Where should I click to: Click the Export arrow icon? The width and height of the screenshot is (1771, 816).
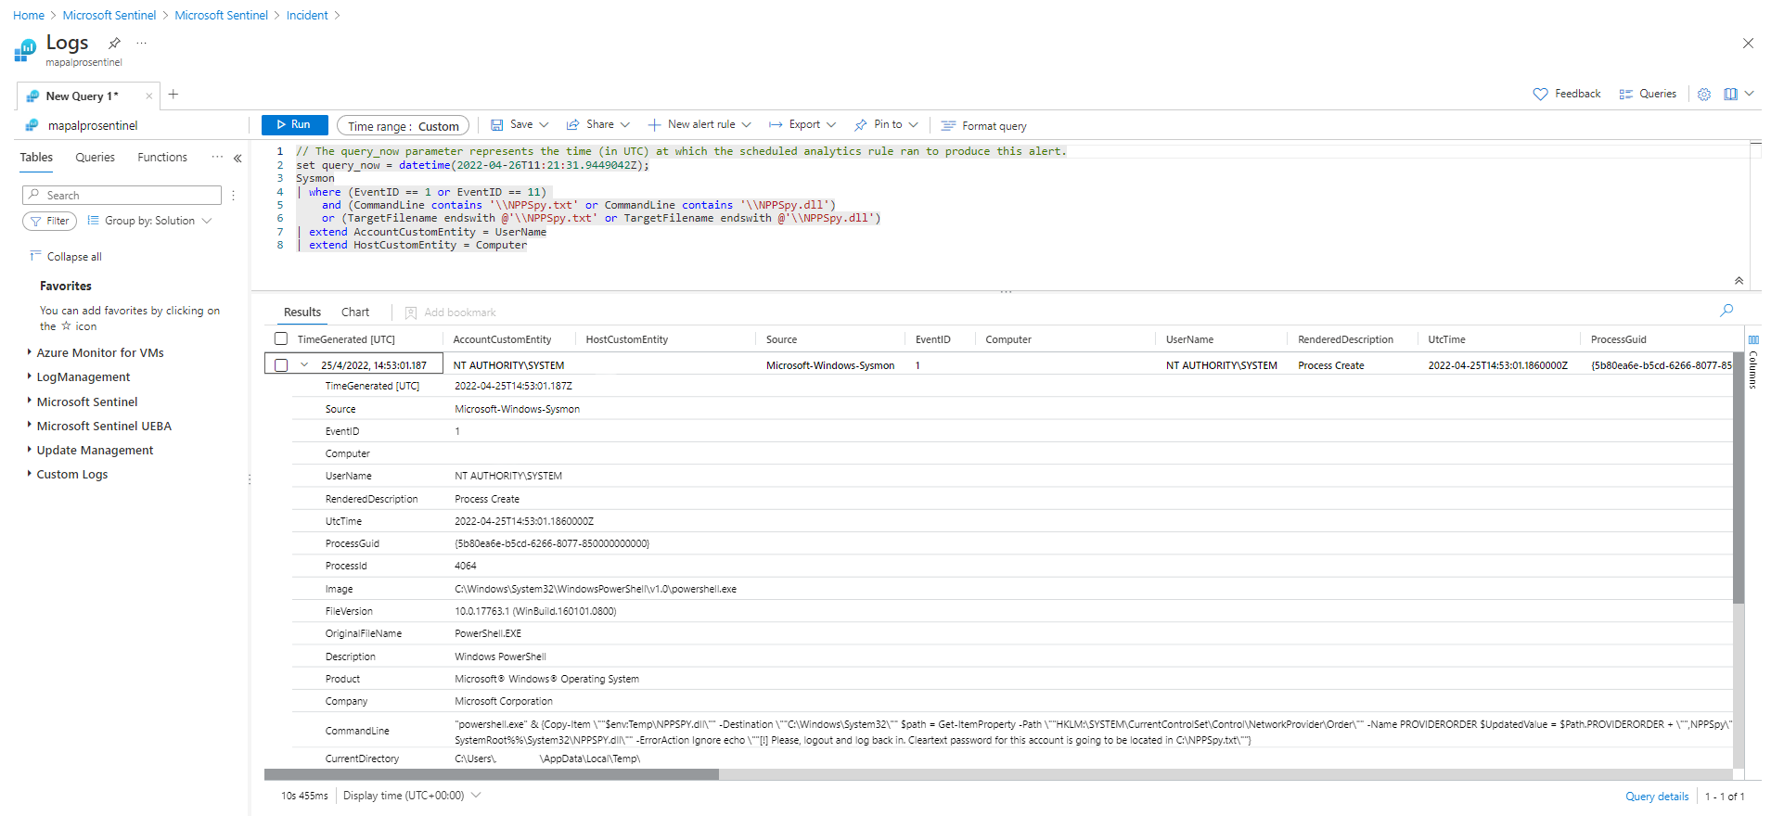[776, 124]
